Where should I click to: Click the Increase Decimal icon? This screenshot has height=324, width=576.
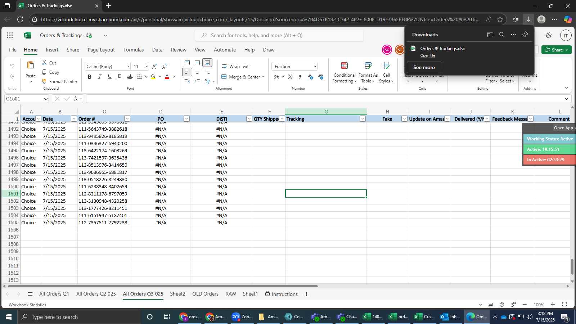coord(311,77)
